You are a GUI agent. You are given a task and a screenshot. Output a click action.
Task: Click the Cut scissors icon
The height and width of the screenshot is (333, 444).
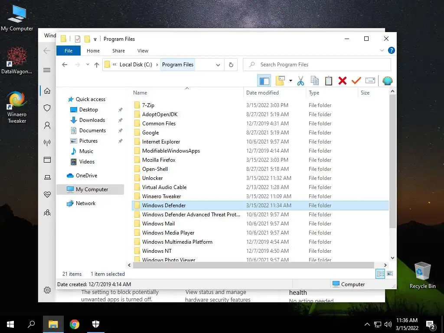[301, 81]
